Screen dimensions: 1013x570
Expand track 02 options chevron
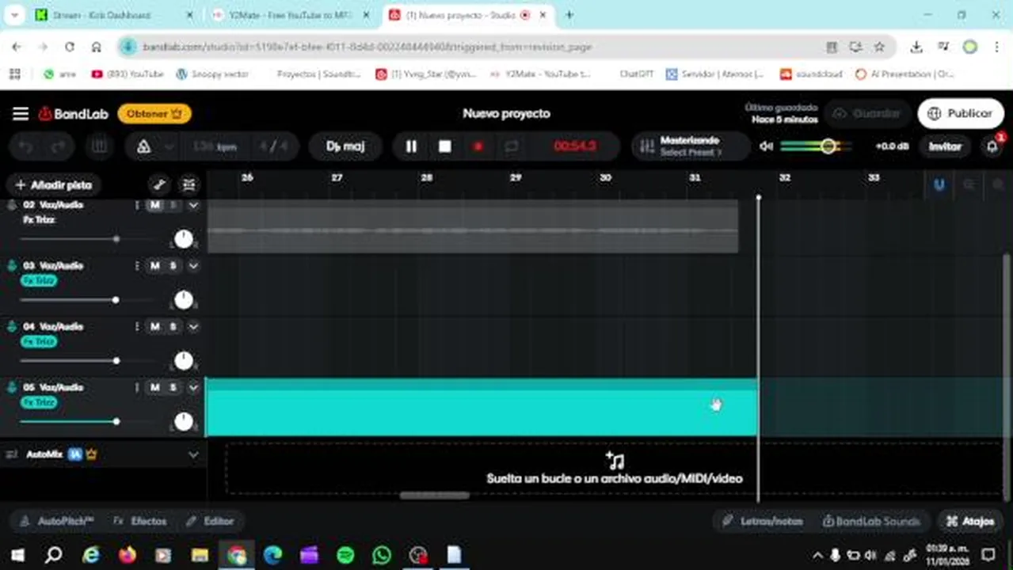tap(192, 205)
